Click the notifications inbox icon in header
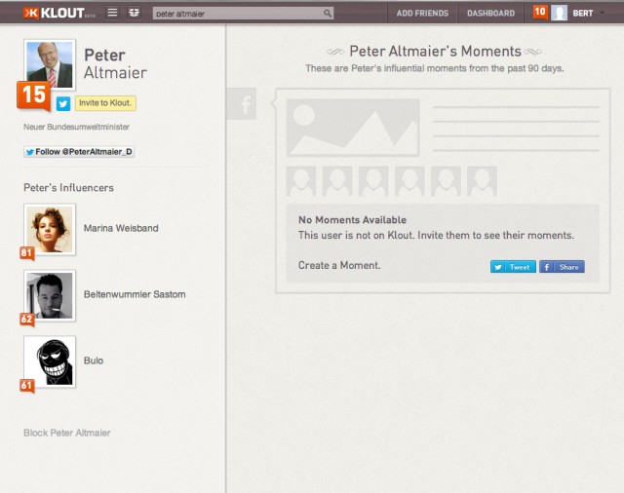624x493 pixels. point(134,13)
